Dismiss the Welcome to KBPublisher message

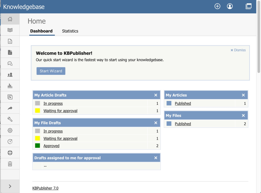tap(238, 50)
